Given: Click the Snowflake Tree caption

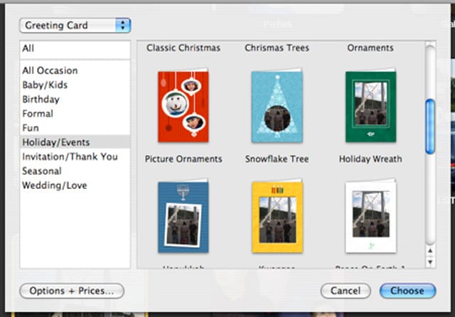Looking at the screenshot, I should point(277,159).
